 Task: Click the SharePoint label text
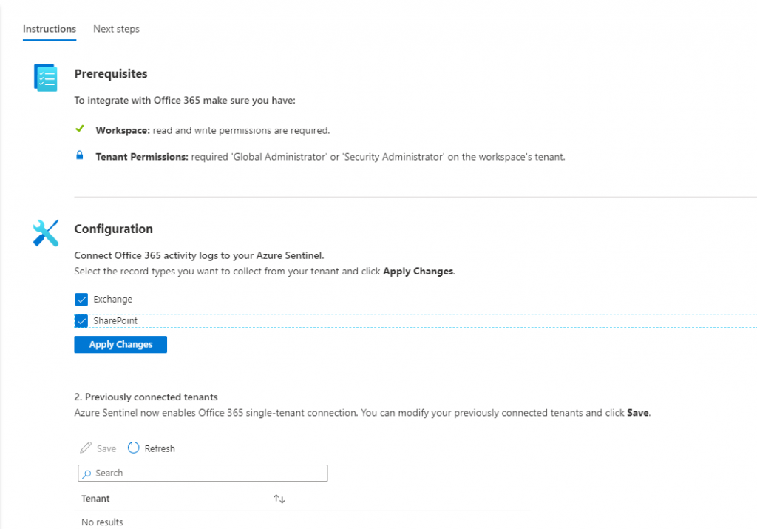[115, 321]
